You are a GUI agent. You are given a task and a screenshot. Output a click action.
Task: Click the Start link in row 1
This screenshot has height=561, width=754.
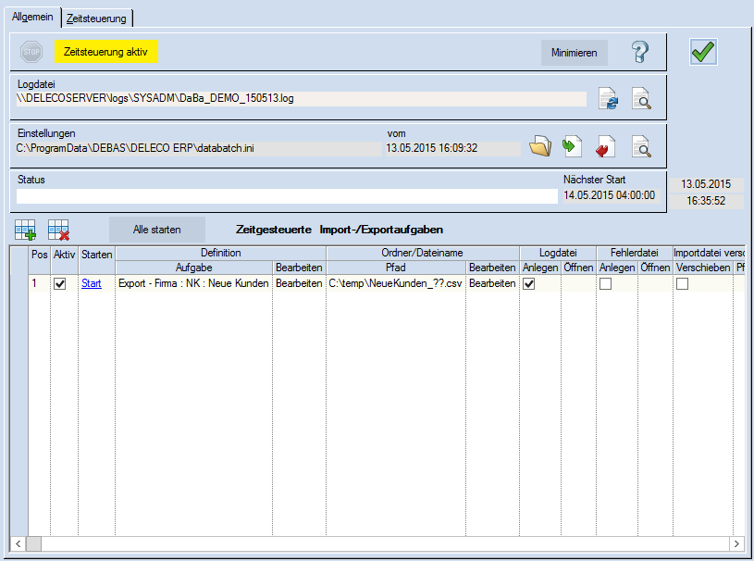pyautogui.click(x=92, y=284)
